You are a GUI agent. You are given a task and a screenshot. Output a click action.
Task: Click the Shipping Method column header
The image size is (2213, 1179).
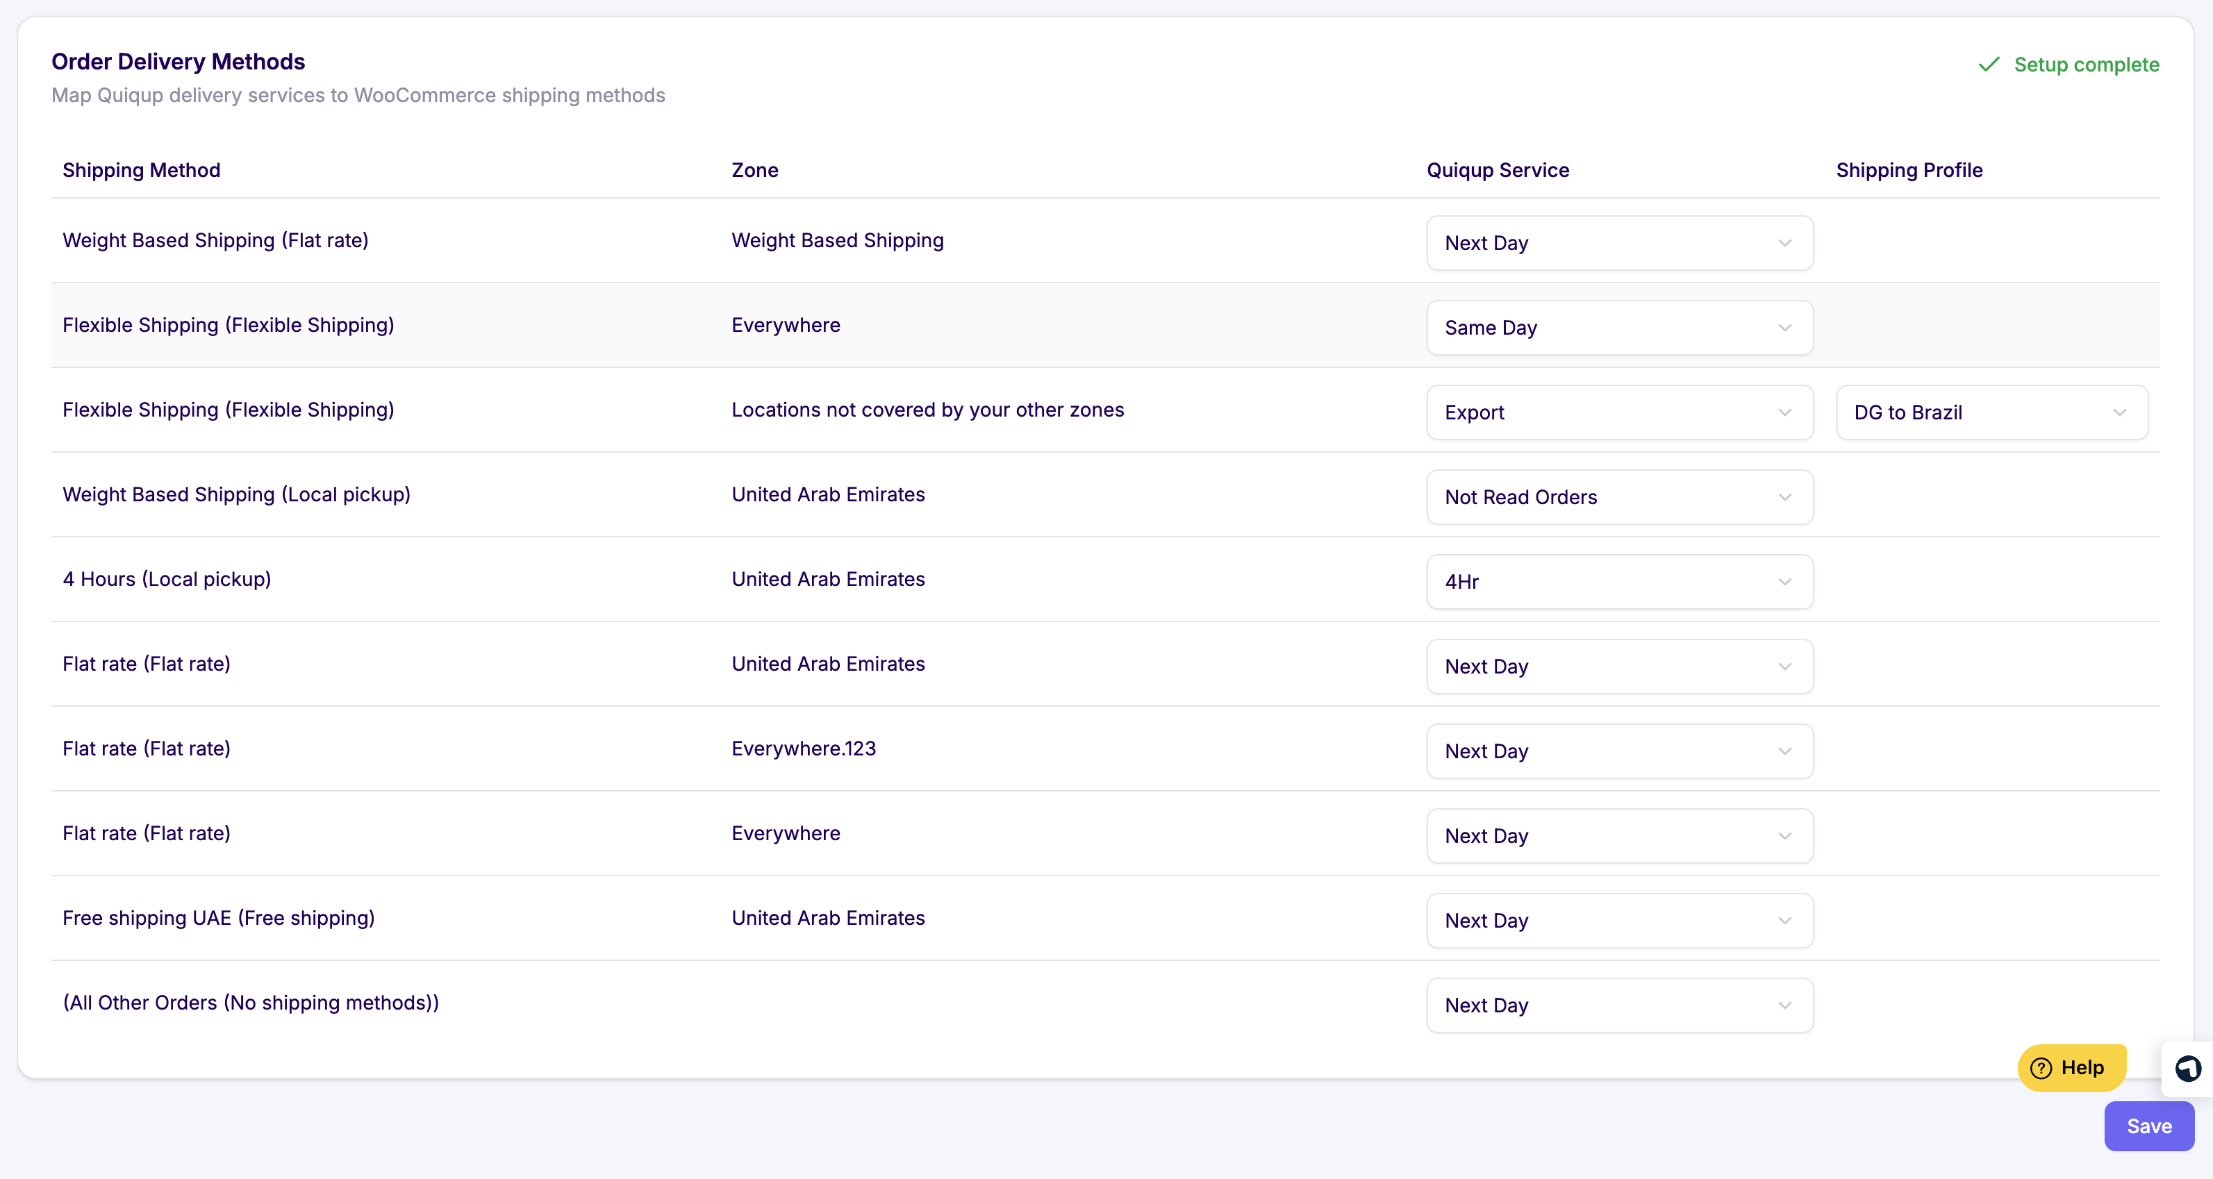click(141, 170)
